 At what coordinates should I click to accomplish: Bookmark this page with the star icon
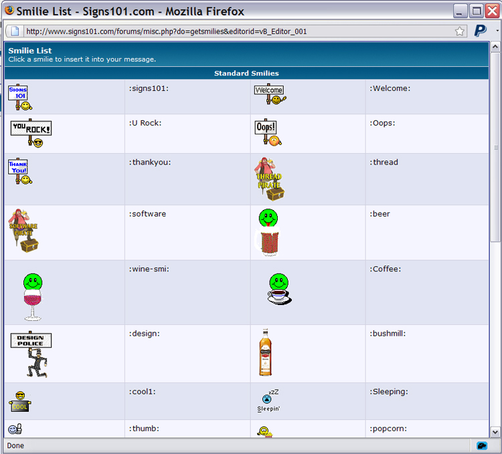tap(459, 31)
